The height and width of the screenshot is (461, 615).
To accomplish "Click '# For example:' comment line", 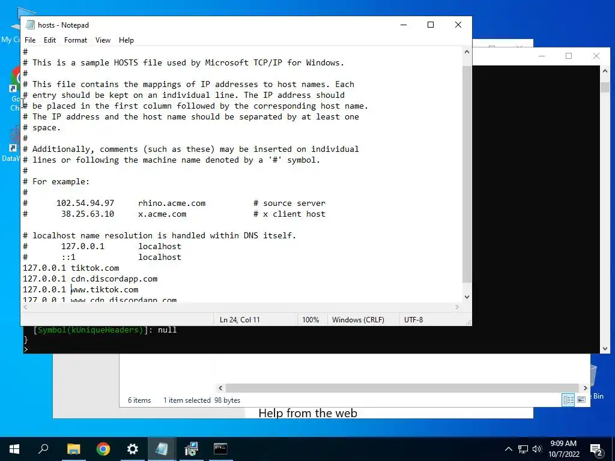I will tap(56, 181).
